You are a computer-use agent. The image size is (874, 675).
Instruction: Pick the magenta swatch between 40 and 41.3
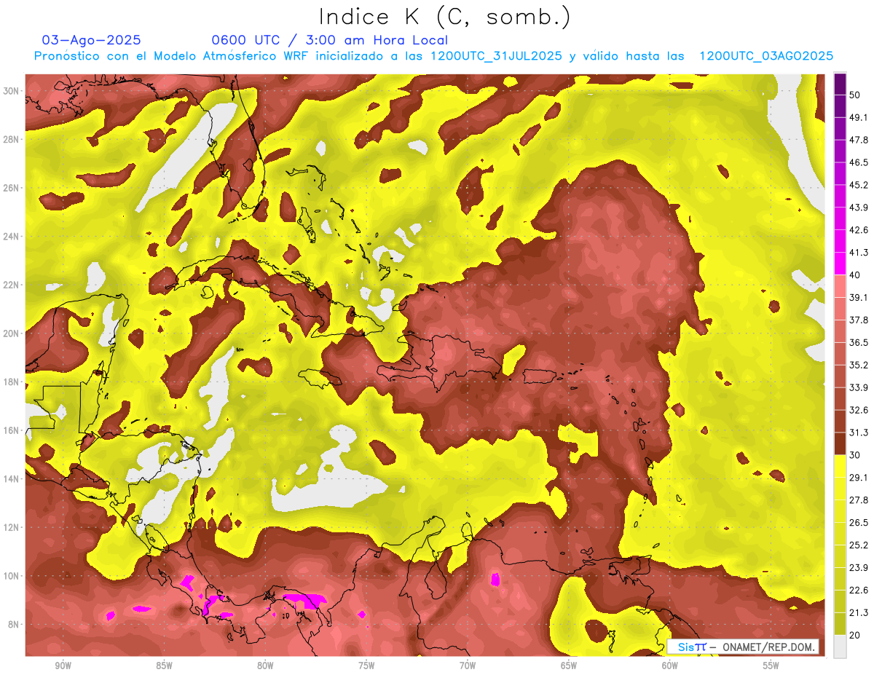pos(840,264)
